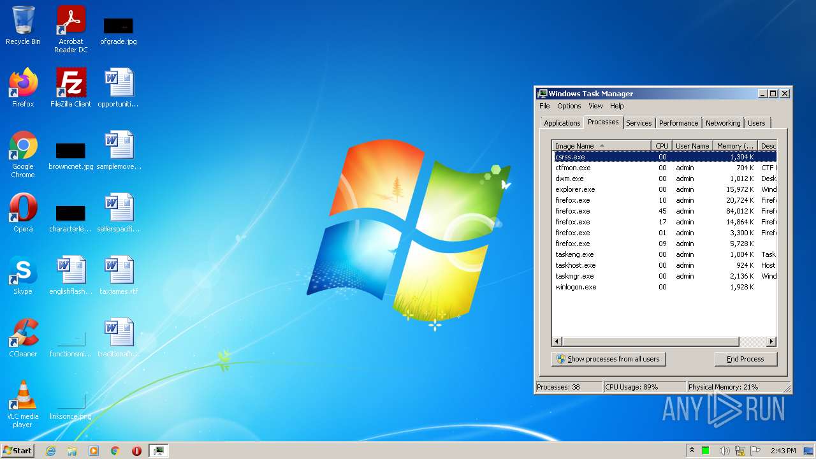Select the ctfmon.exe process row
Viewport: 816px width, 459px height.
click(x=664, y=168)
